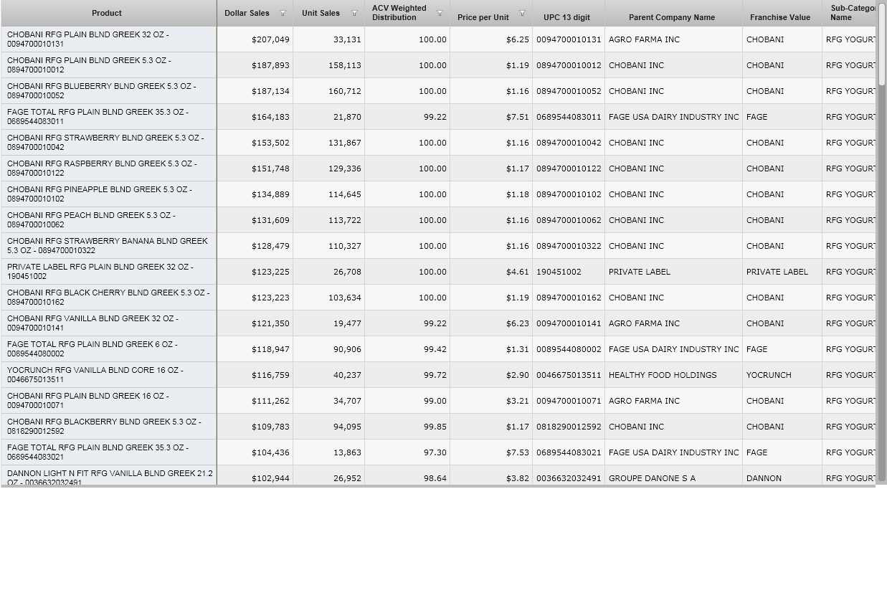The height and width of the screenshot is (598, 887).
Task: Click the Franchise Value column header
Action: 780,17
